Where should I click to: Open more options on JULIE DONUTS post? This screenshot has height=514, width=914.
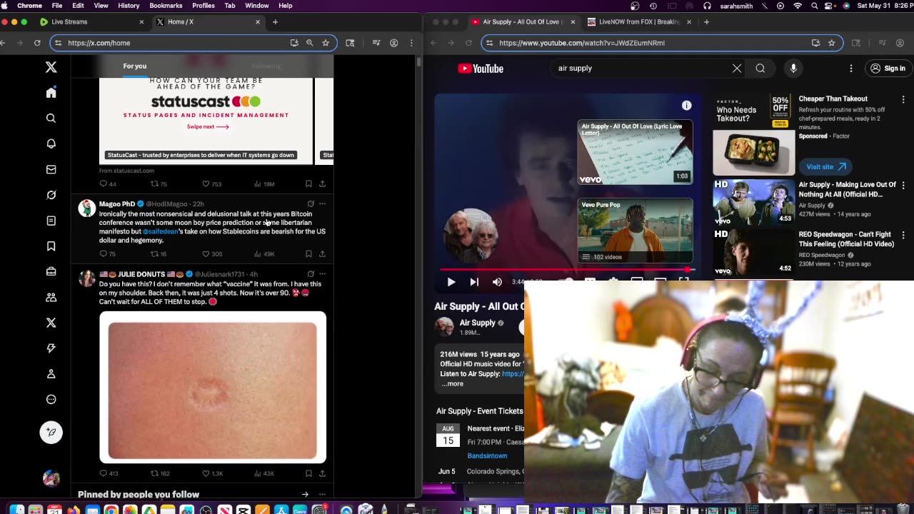pos(322,274)
